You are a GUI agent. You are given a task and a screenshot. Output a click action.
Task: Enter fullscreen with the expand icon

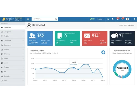click(x=108, y=19)
